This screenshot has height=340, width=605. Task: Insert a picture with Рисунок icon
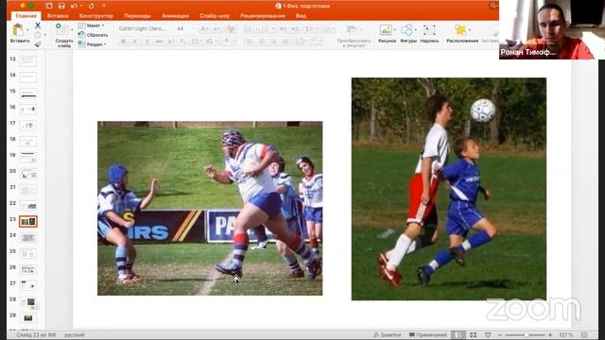click(386, 29)
